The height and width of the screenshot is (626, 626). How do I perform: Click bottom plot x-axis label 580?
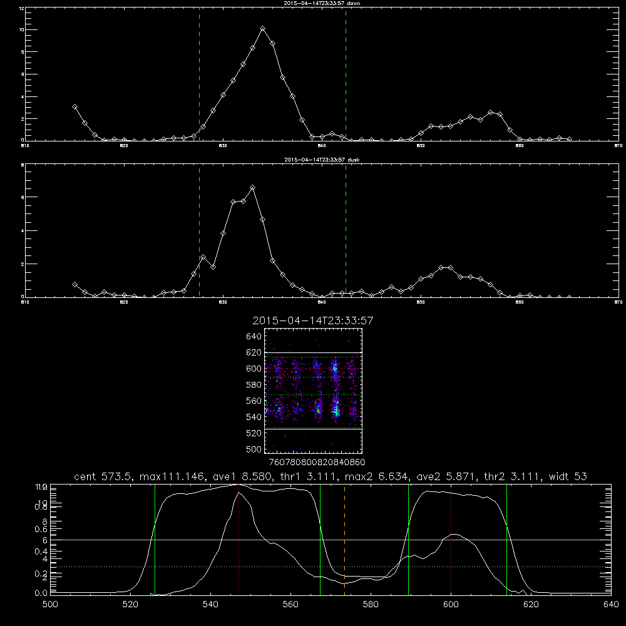371,605
